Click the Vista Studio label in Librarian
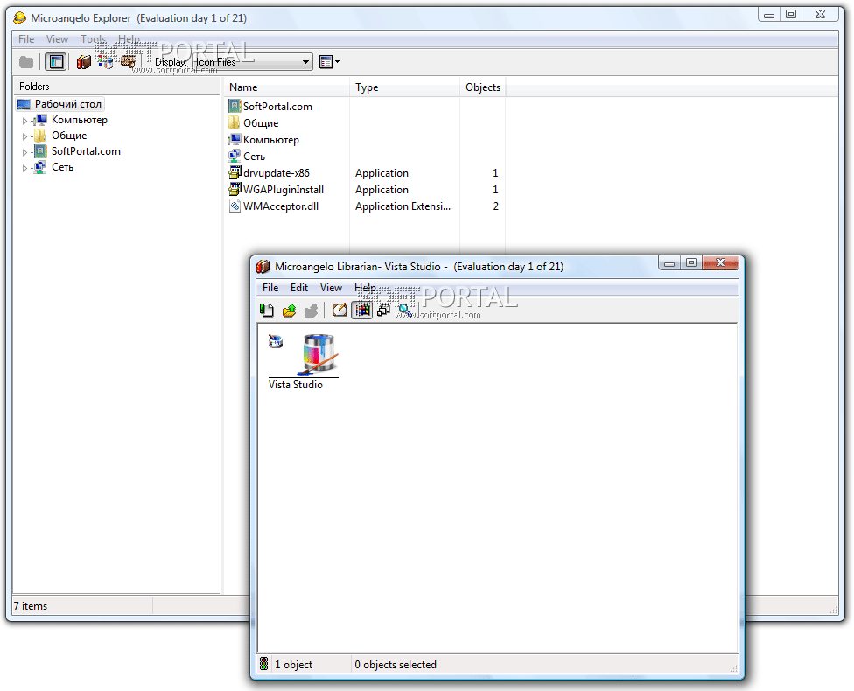 pos(295,385)
